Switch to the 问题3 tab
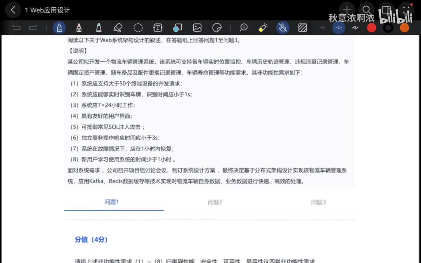The height and width of the screenshot is (263, 421). tap(318, 202)
